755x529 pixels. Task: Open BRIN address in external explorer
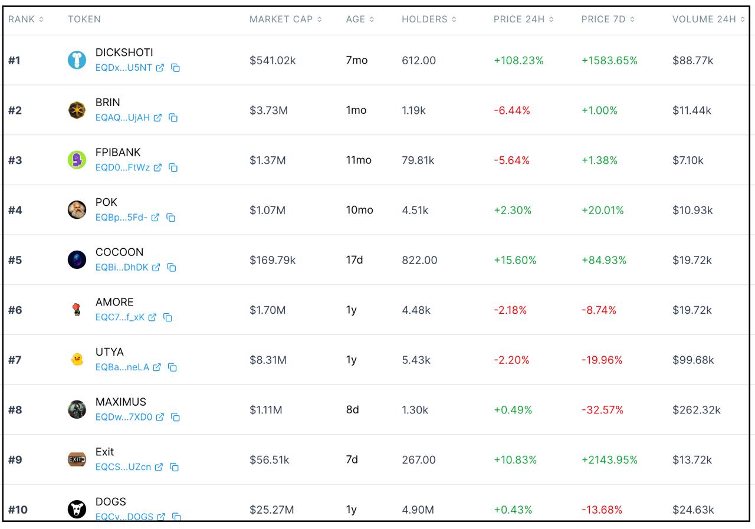(x=157, y=117)
